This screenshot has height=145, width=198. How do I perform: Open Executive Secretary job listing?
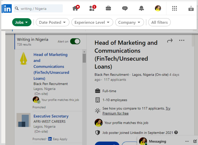(x=51, y=116)
